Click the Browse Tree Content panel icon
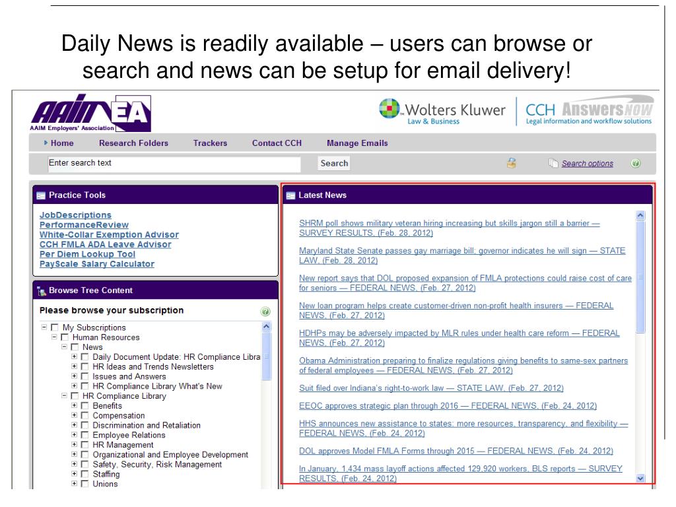This screenshot has height=507, width=676. tap(42, 291)
